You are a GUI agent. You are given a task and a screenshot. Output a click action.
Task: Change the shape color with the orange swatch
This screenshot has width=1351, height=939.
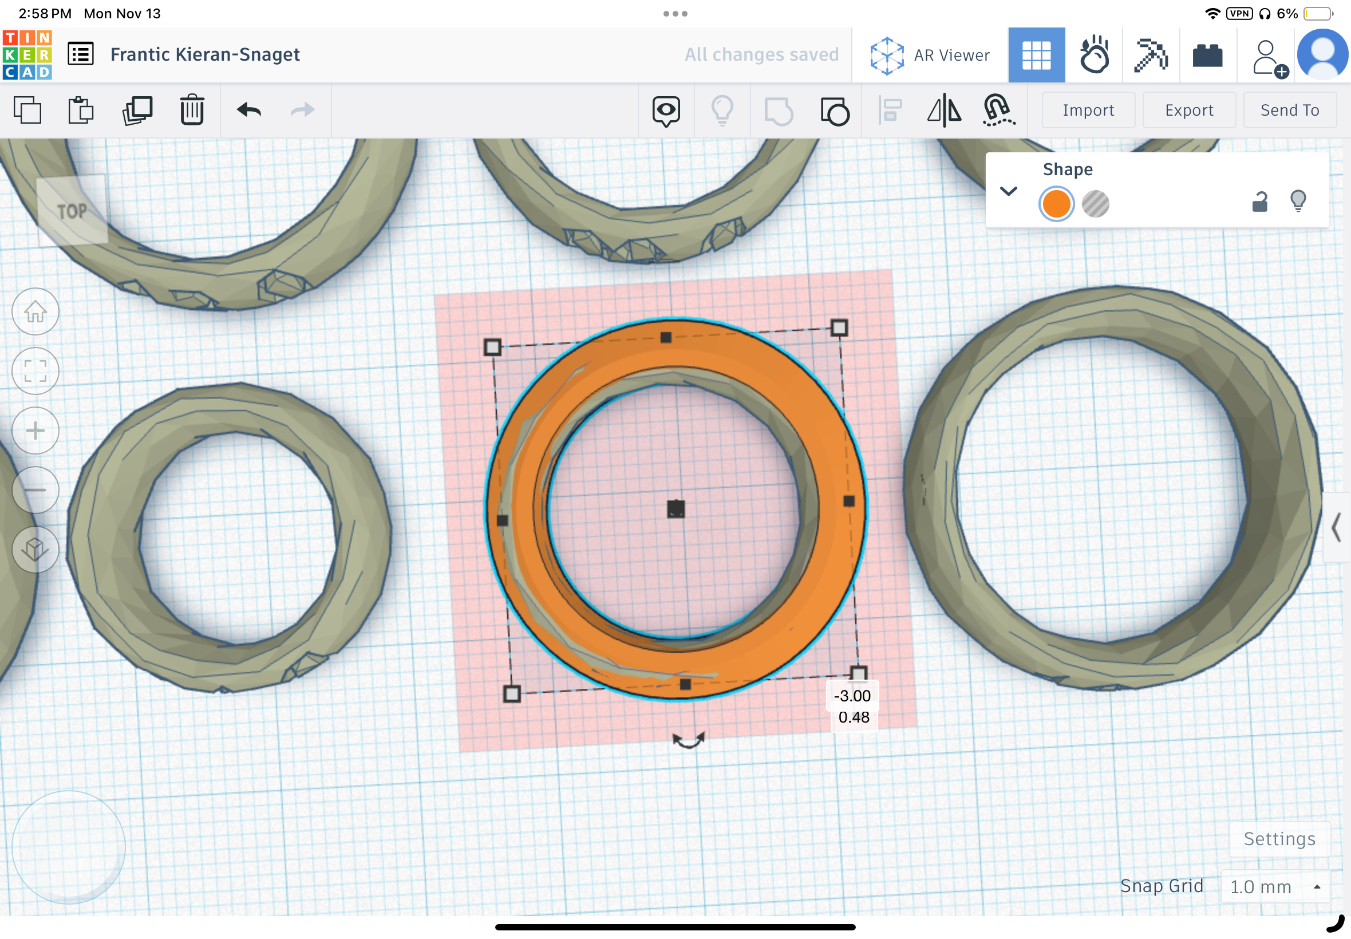pyautogui.click(x=1056, y=204)
